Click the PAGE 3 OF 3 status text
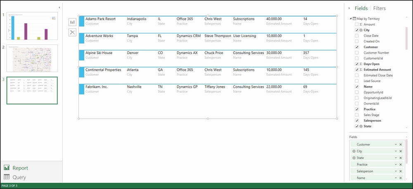Image resolution: width=413 pixels, height=189 pixels. [9, 186]
